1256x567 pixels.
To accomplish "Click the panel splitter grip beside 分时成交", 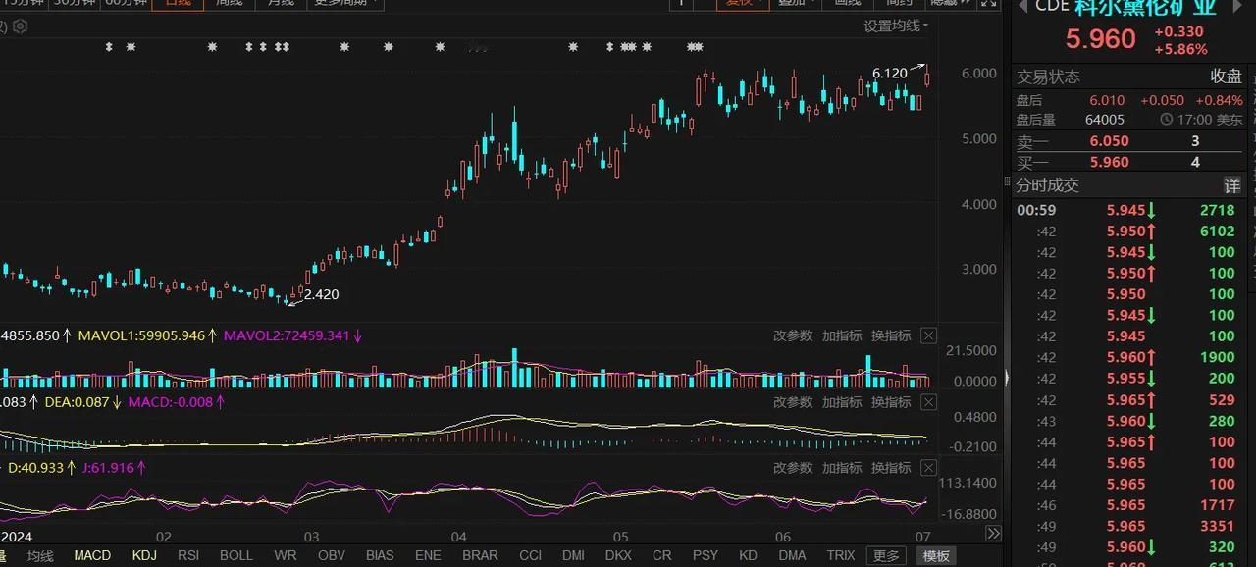I will tap(1006, 180).
